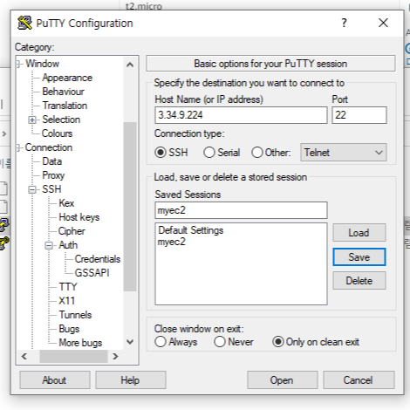This screenshot has height=410, width=410.
Task: Click the Load session button
Action: coord(359,233)
